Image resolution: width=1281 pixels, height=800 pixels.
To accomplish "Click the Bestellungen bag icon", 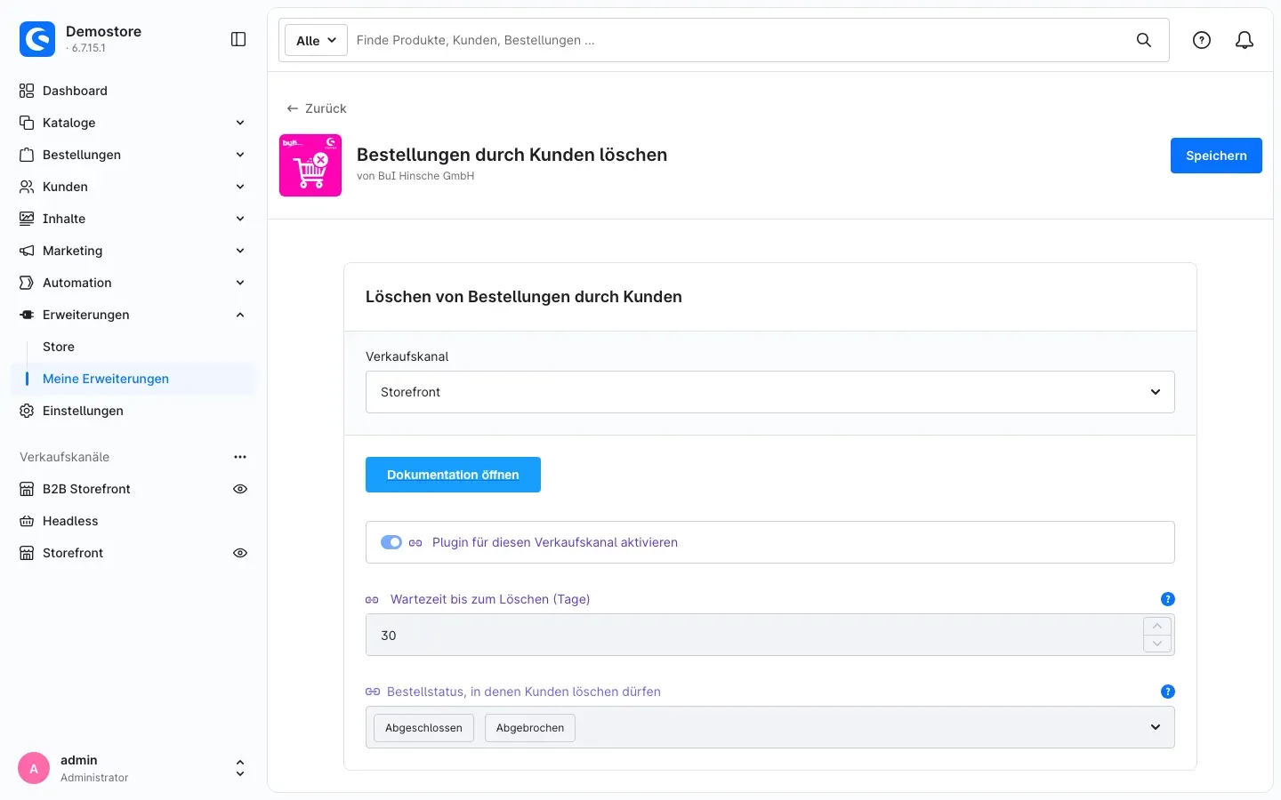I will [x=27, y=155].
